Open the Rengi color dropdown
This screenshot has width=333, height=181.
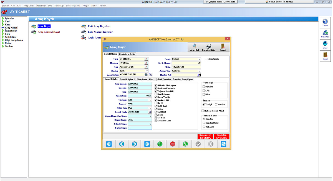point(199,59)
